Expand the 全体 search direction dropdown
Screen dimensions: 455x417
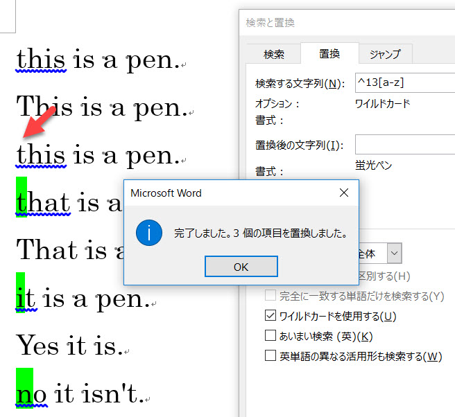point(394,254)
